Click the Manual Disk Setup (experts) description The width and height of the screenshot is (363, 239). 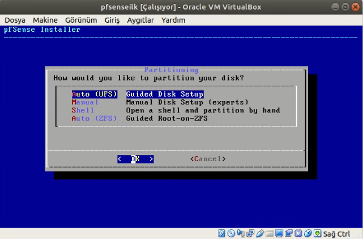[187, 102]
